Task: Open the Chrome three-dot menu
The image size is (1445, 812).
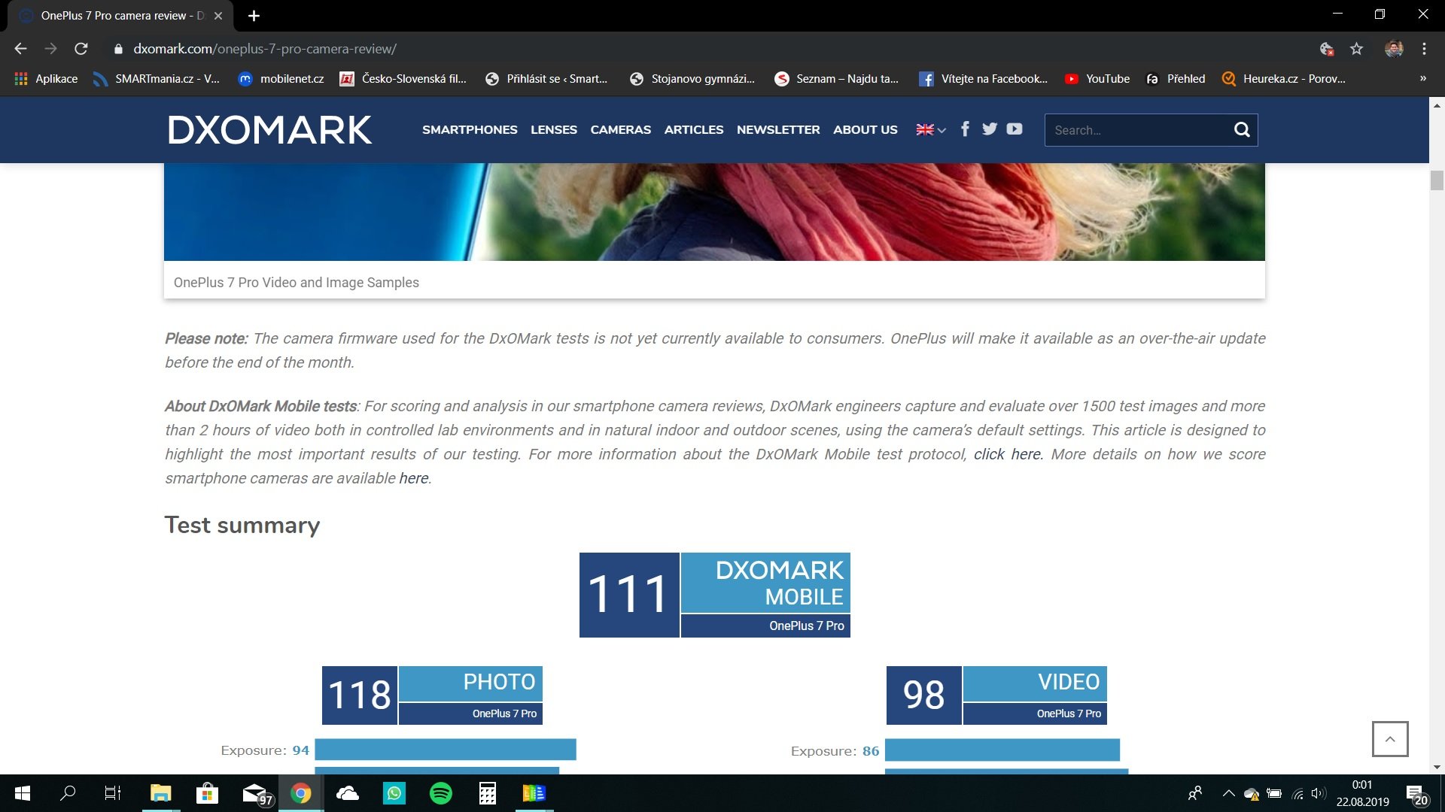Action: tap(1424, 49)
